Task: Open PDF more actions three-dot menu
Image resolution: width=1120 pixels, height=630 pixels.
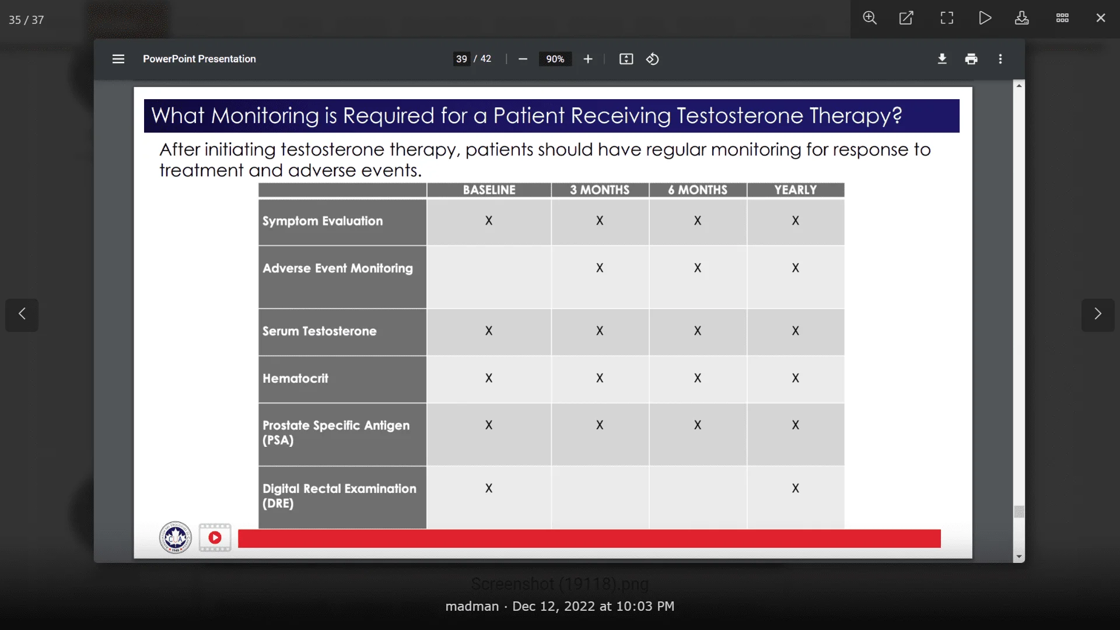Action: [x=1000, y=59]
